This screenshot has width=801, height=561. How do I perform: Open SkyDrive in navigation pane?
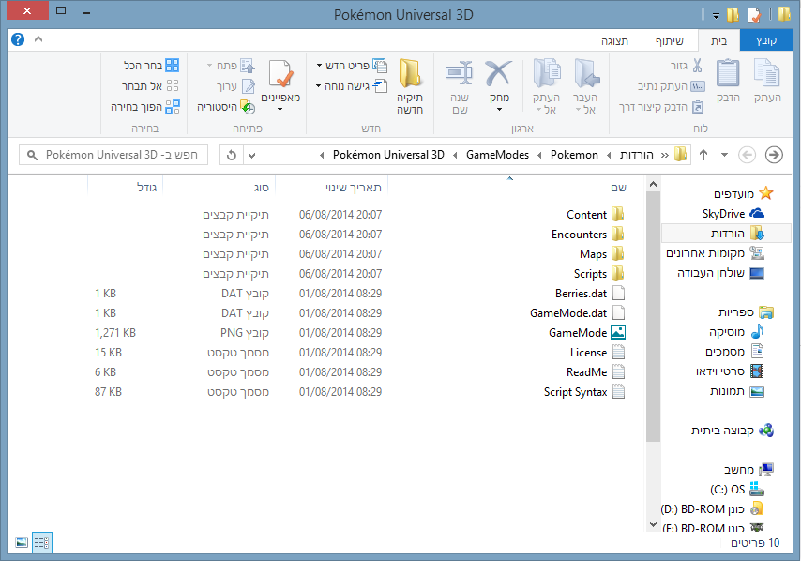[x=733, y=214]
